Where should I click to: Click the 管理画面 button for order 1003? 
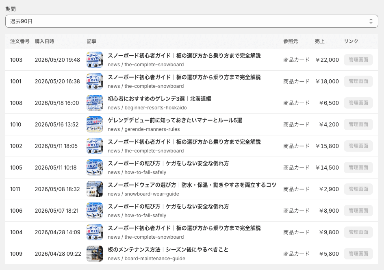click(x=358, y=60)
